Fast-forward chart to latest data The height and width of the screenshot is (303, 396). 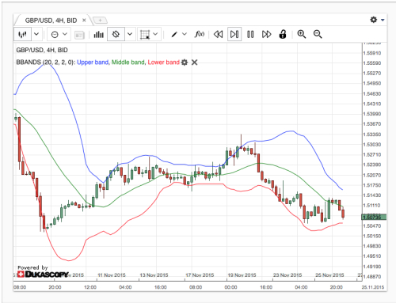267,34
